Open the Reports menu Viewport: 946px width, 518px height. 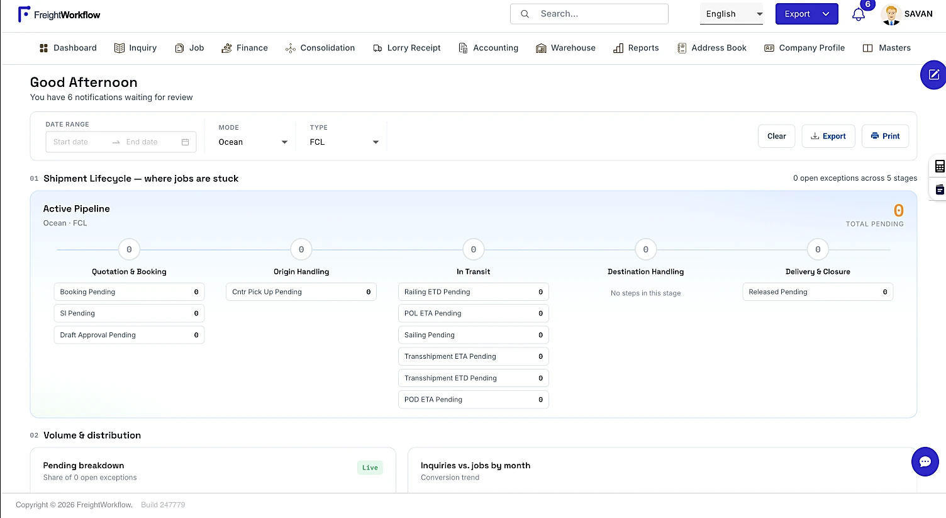(x=636, y=48)
